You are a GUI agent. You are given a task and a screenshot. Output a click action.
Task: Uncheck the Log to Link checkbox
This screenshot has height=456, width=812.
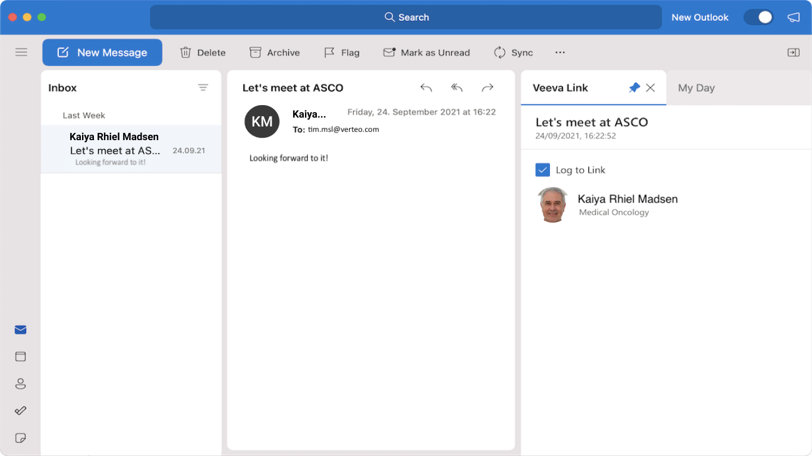[543, 170]
